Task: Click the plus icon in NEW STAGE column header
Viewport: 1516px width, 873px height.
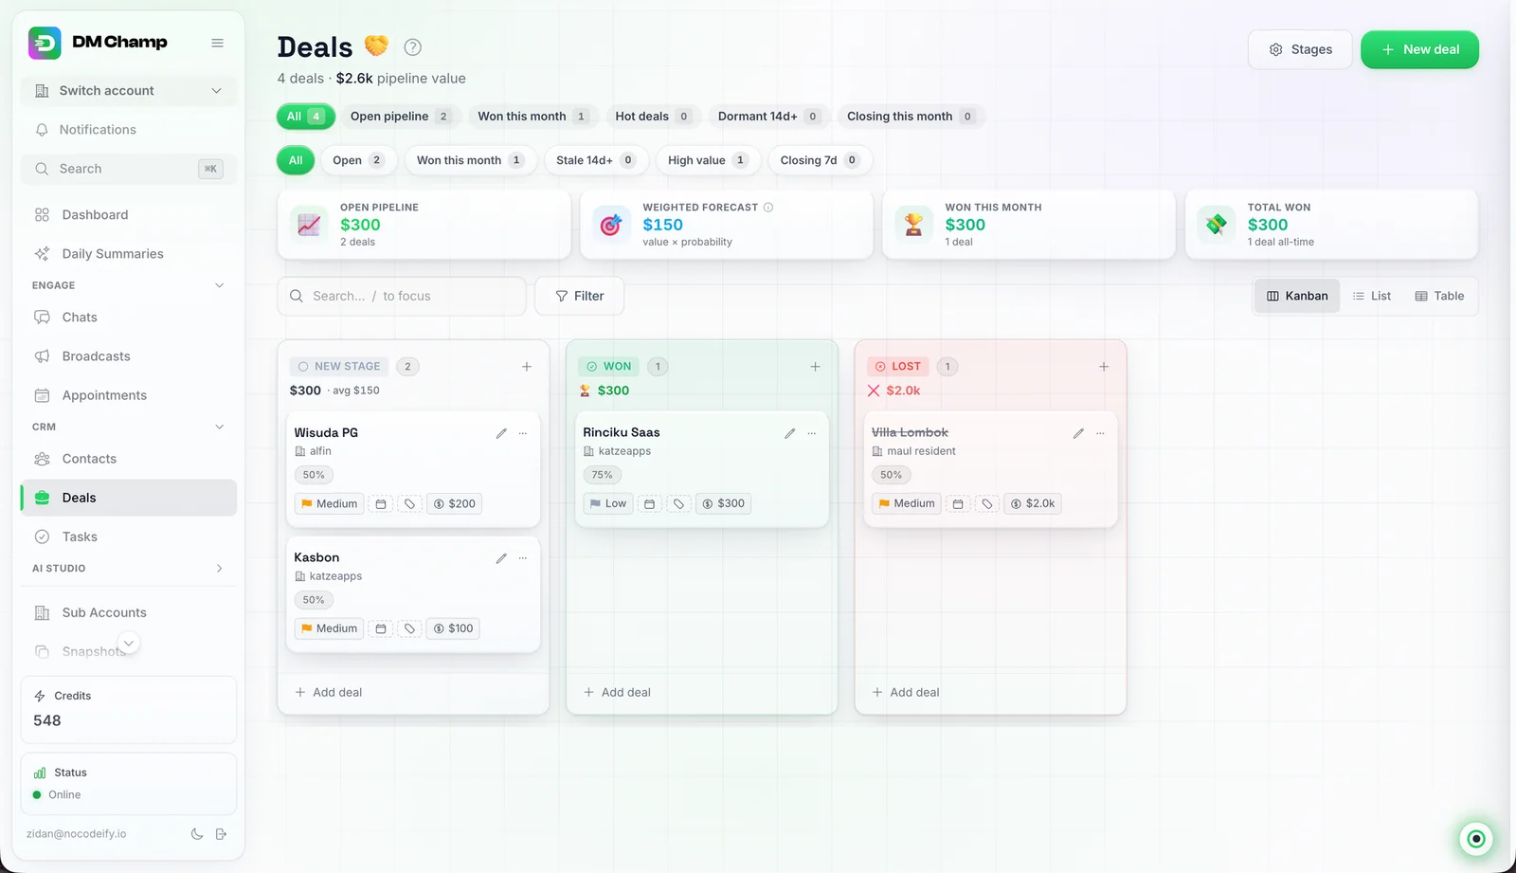Action: (x=527, y=367)
